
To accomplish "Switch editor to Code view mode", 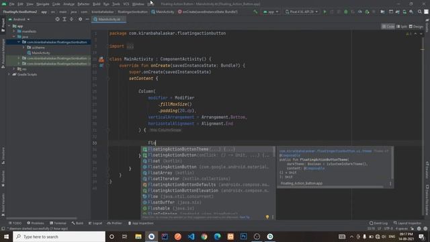I will (x=388, y=26).
